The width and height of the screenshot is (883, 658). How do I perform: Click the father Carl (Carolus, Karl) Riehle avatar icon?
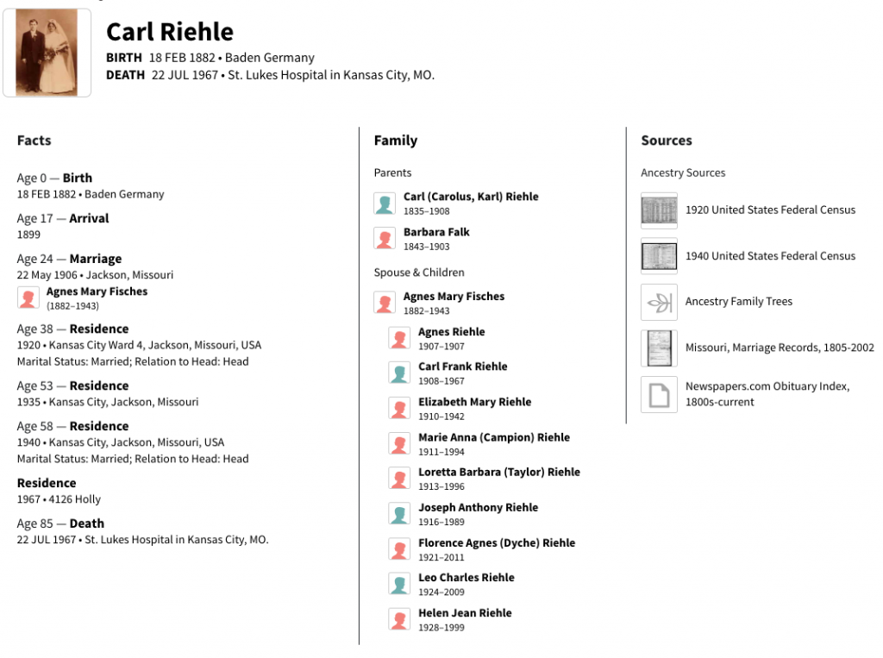[x=385, y=204]
